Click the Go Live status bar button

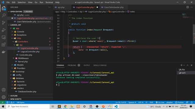[x=160, y=102]
